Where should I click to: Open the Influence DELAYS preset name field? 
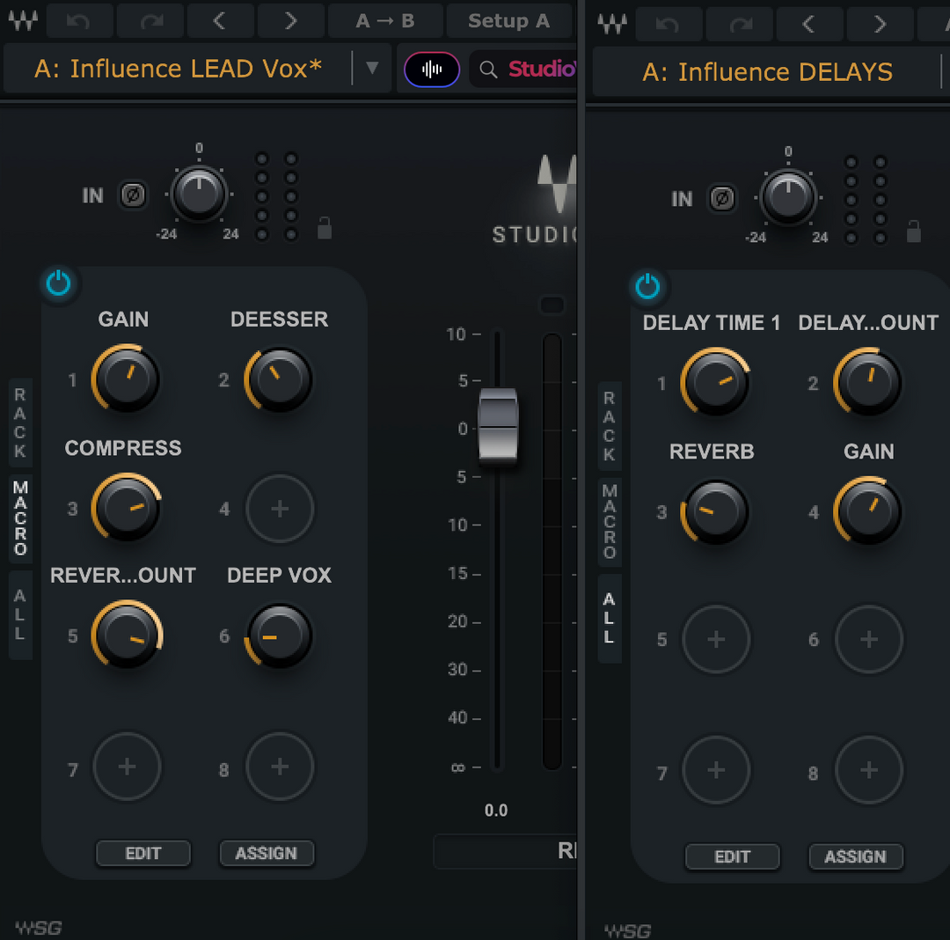tap(767, 72)
